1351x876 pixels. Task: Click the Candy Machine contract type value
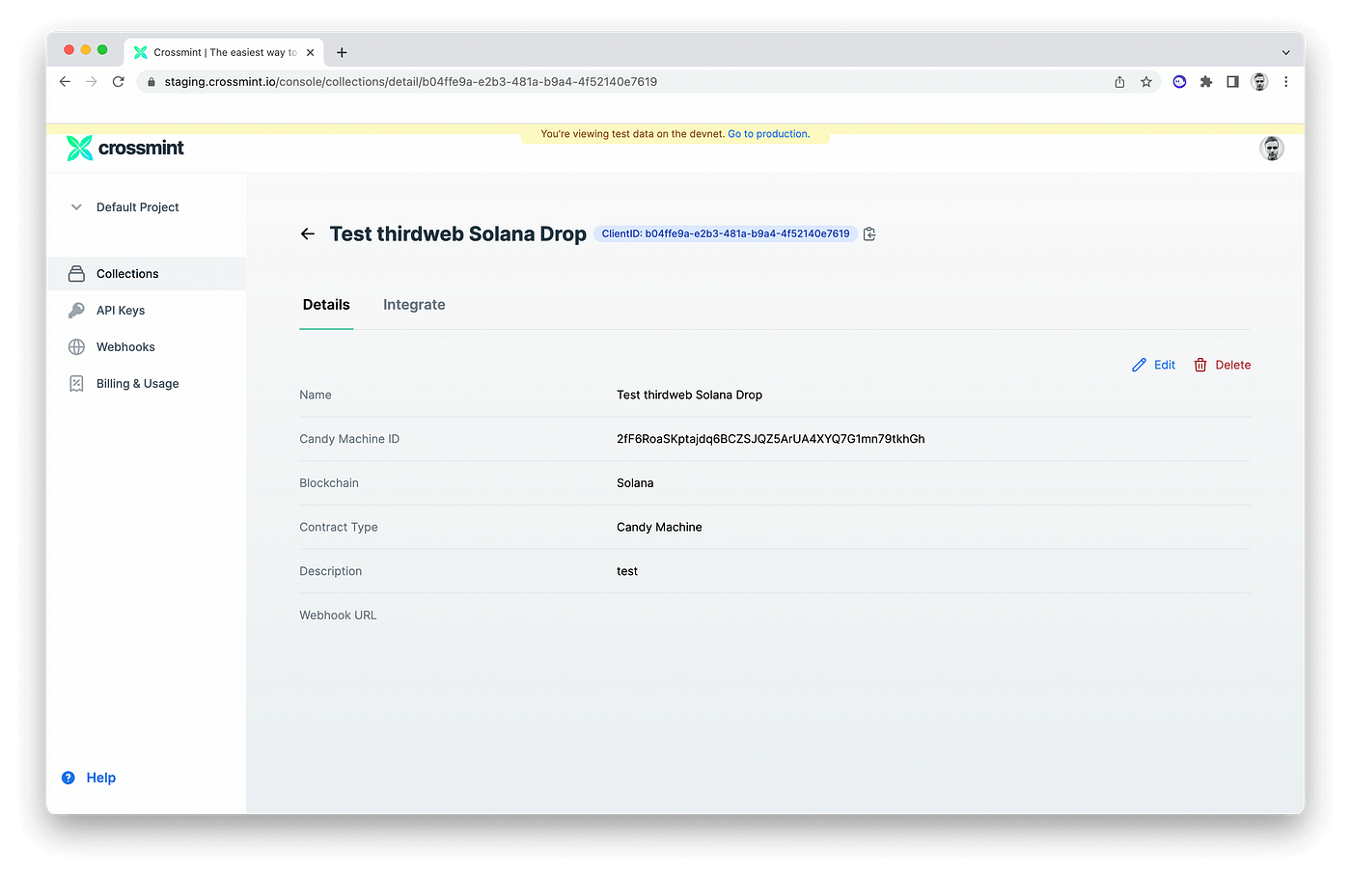659,528
